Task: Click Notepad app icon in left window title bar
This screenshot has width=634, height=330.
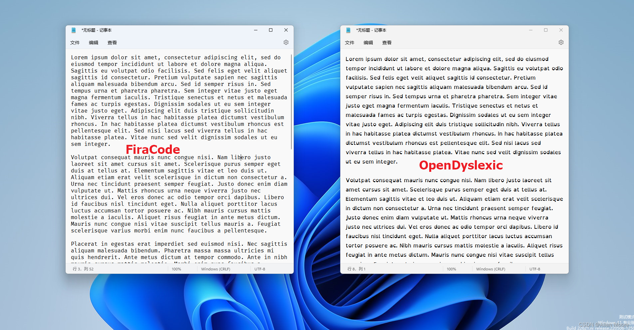Action: click(74, 30)
